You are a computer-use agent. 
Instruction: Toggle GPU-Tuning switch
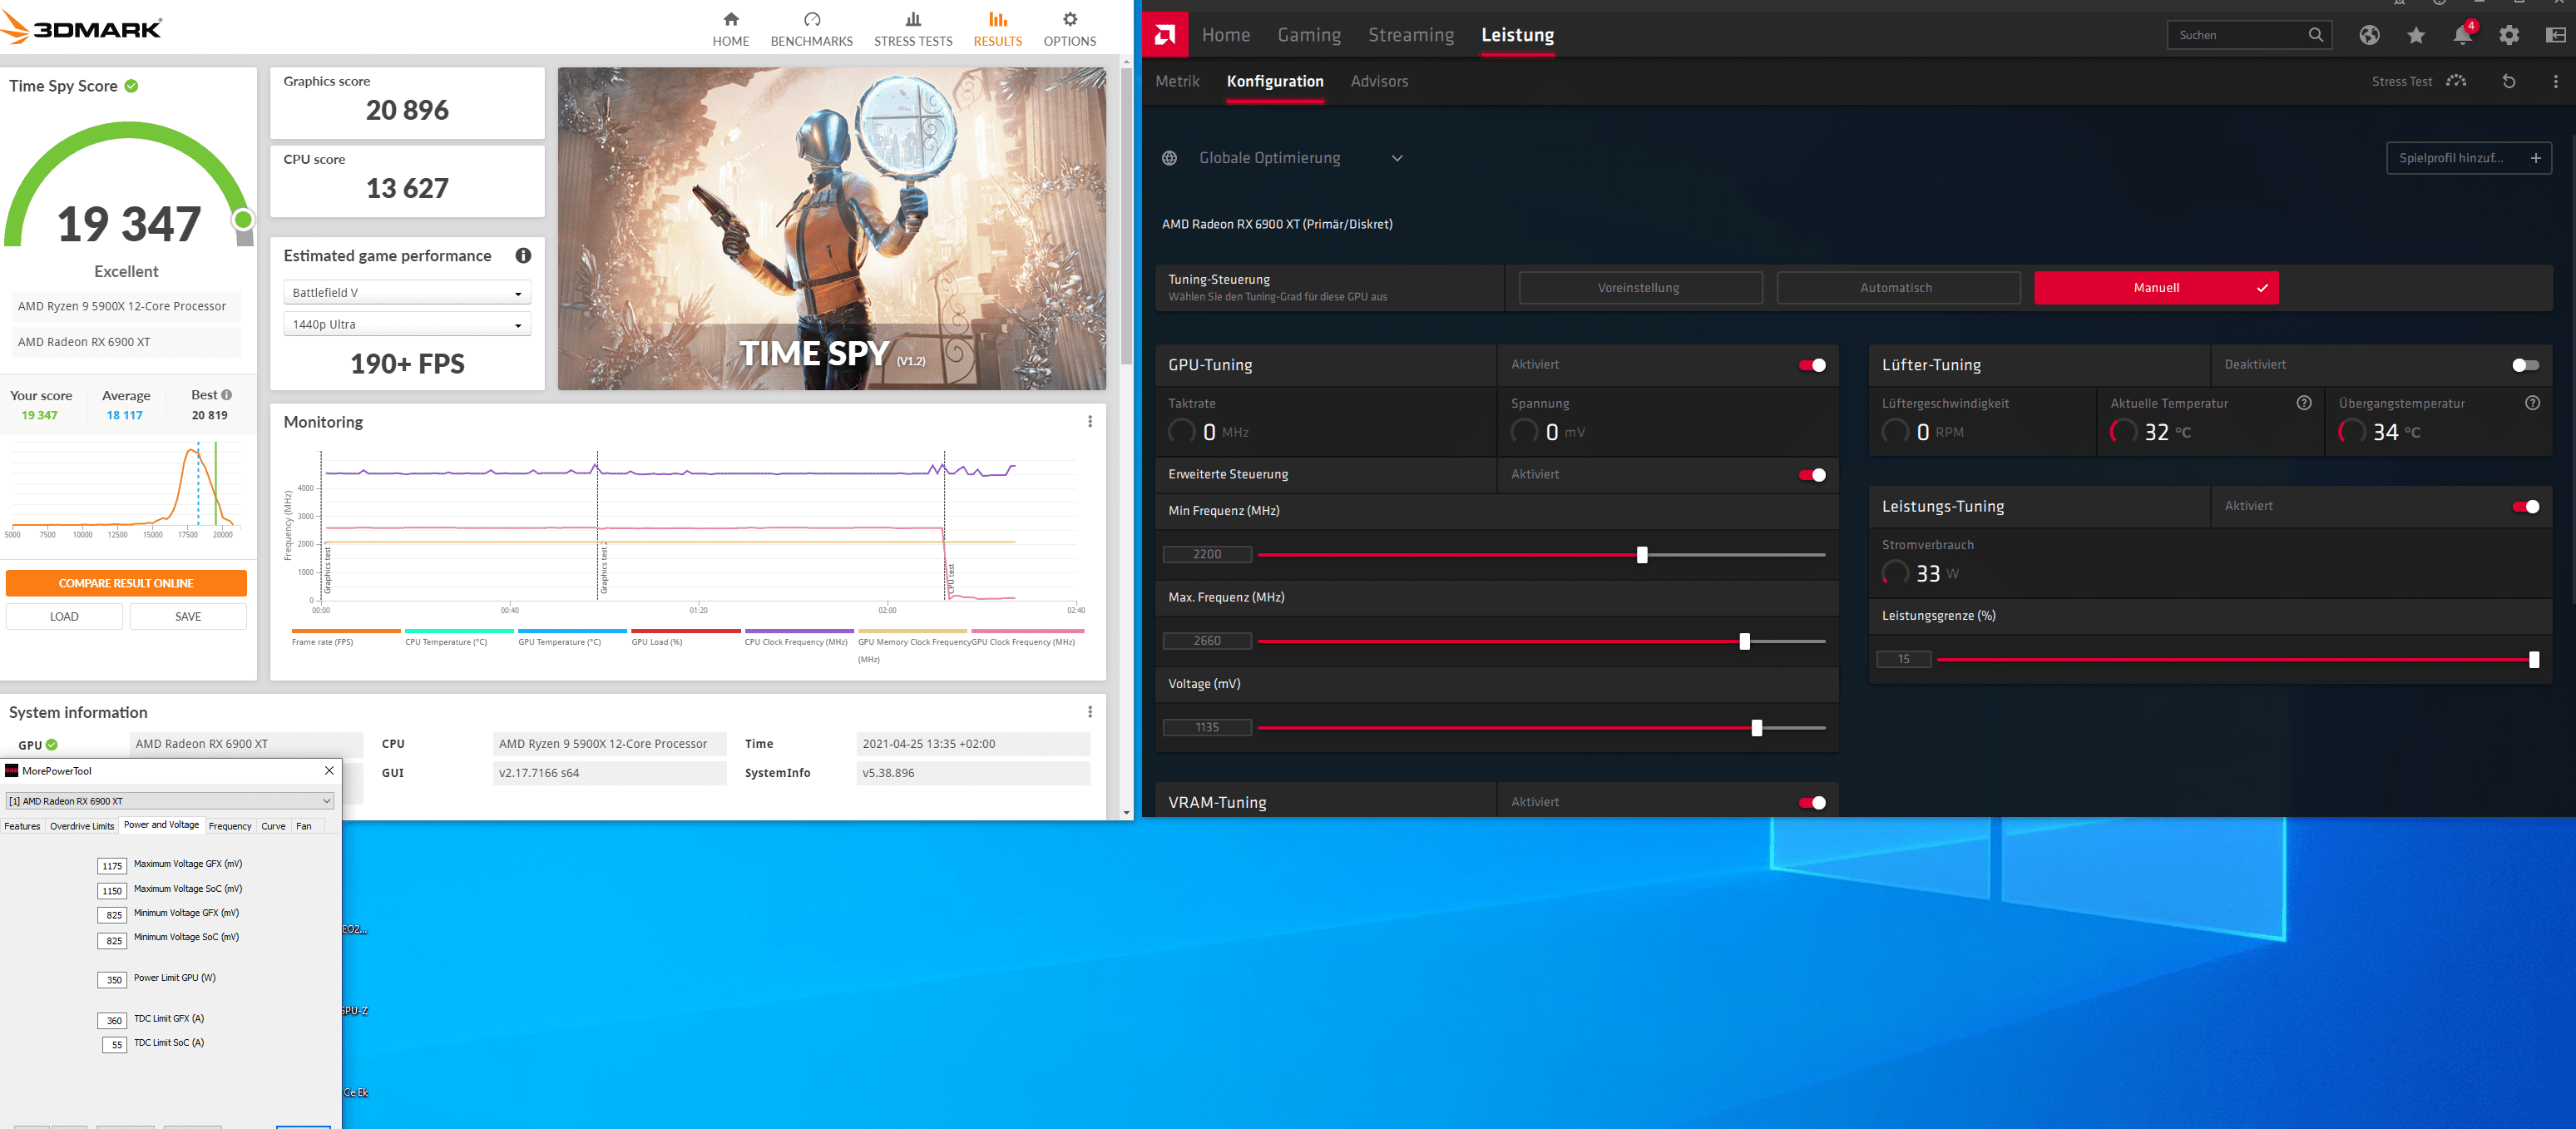pyautogui.click(x=1812, y=365)
